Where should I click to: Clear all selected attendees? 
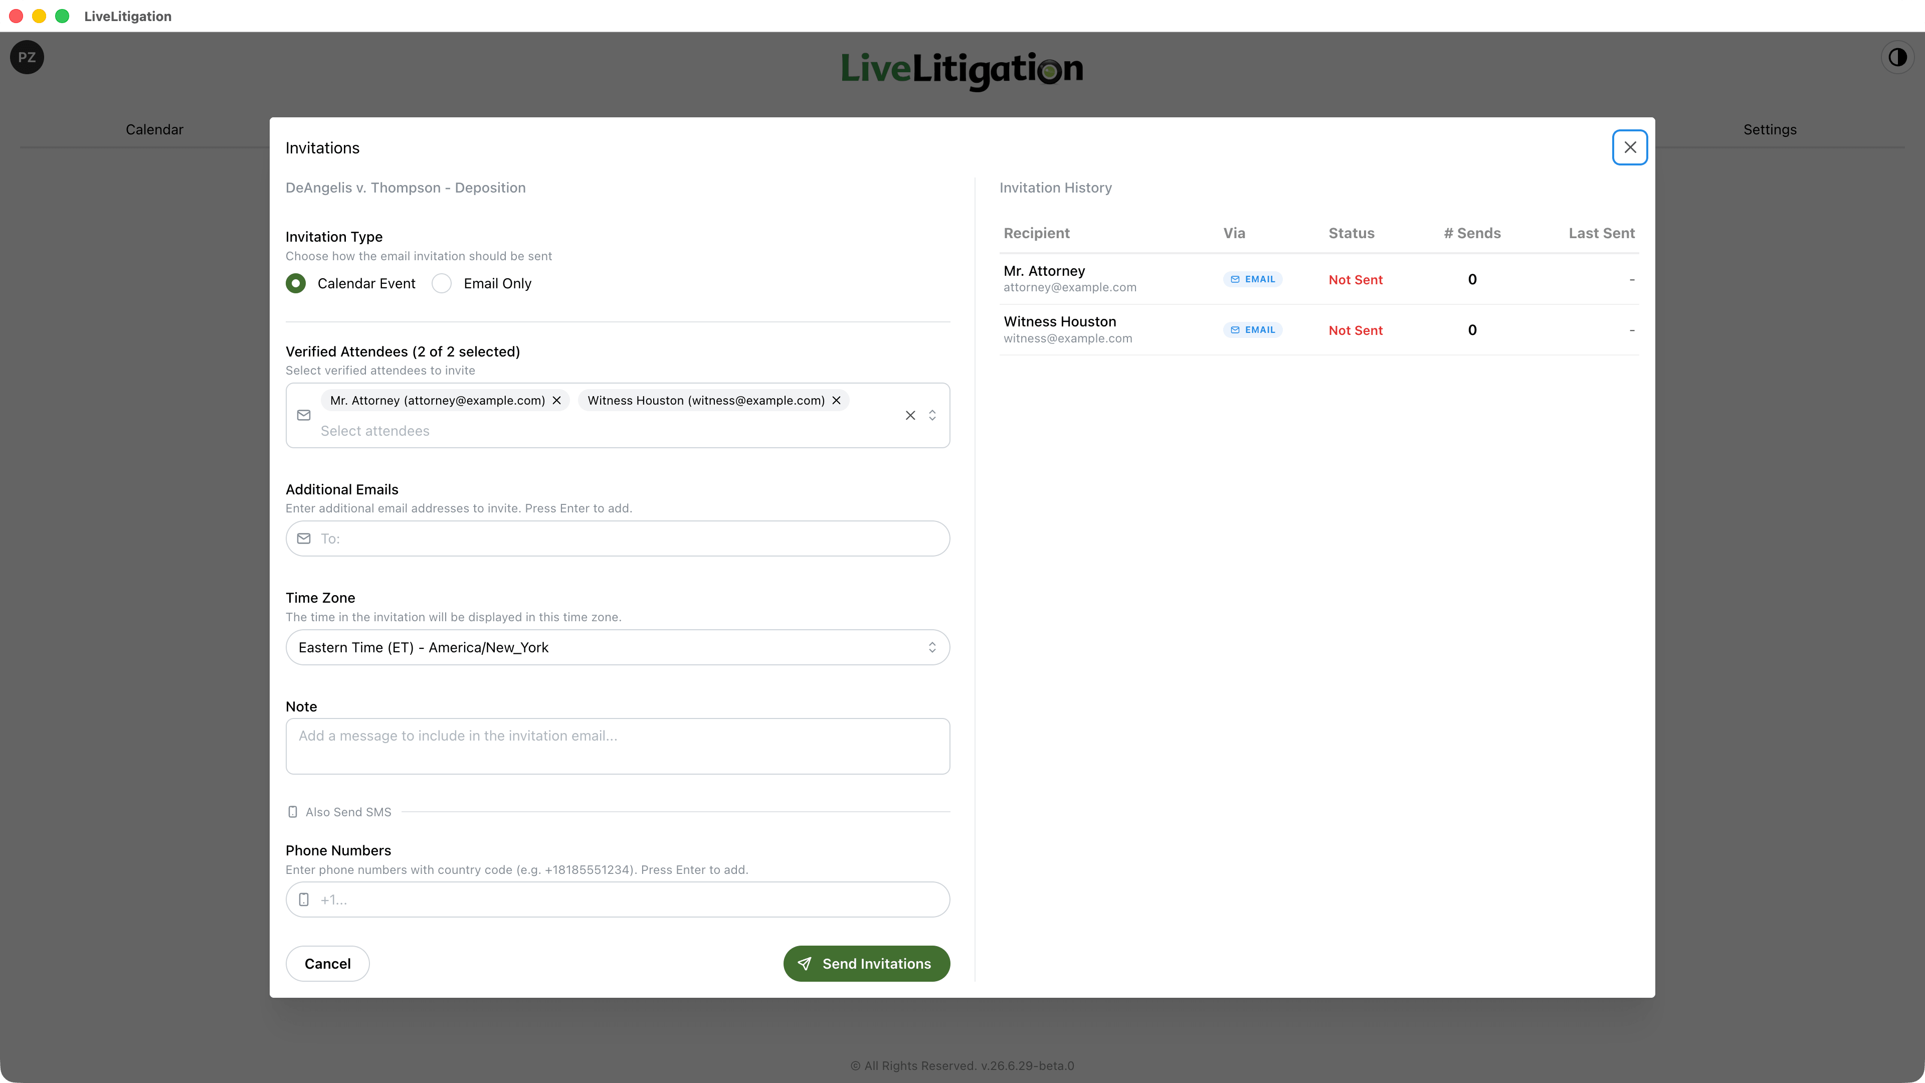tap(910, 416)
